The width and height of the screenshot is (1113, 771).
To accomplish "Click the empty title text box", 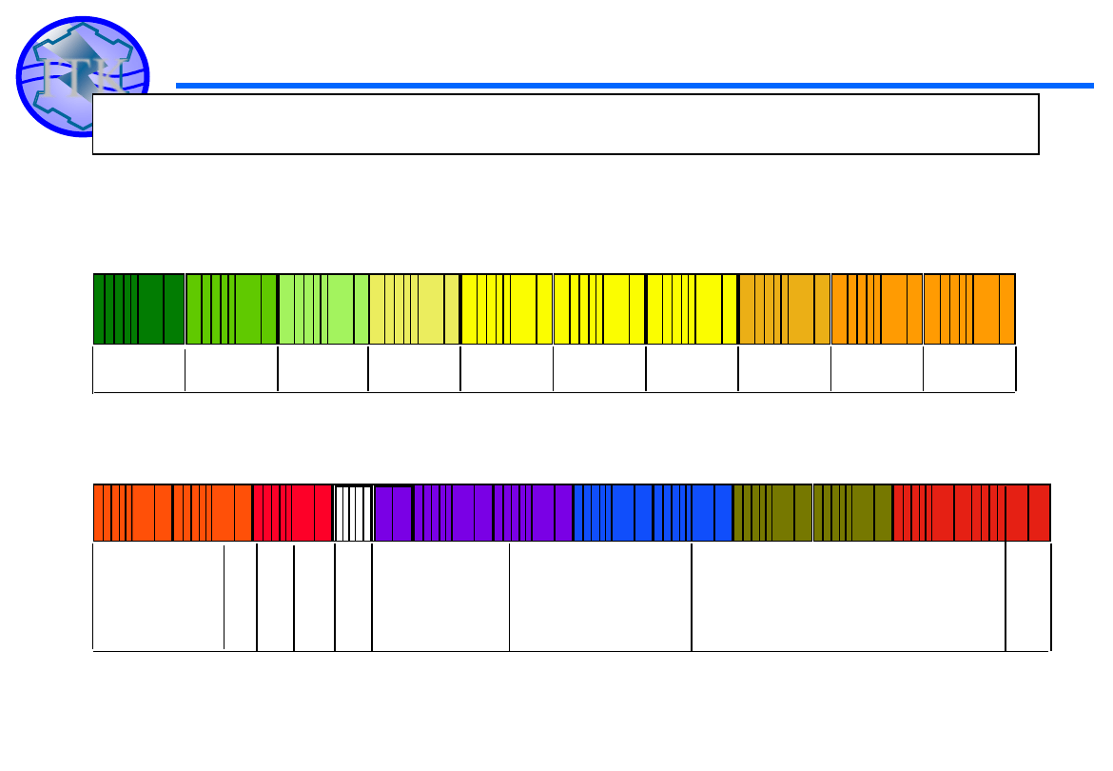I will (x=565, y=124).
